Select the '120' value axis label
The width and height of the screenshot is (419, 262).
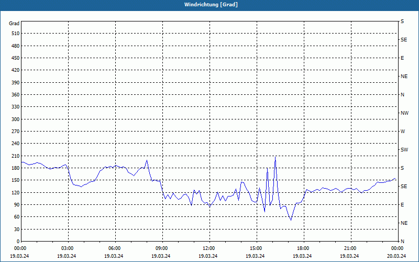16,192
